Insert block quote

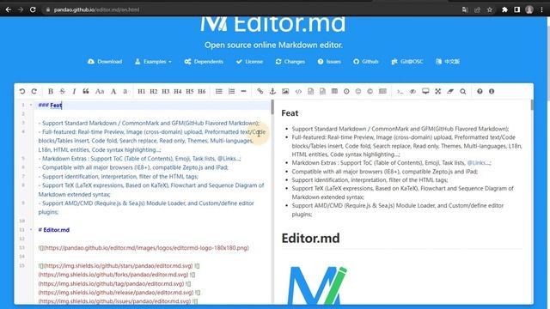coord(86,92)
